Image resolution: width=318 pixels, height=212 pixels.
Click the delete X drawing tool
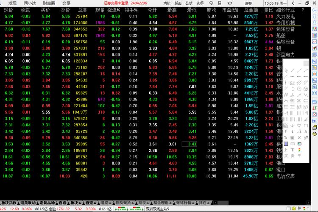pyautogui.click(x=299, y=138)
